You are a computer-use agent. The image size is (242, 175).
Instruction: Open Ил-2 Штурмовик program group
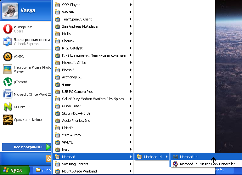(x=93, y=55)
